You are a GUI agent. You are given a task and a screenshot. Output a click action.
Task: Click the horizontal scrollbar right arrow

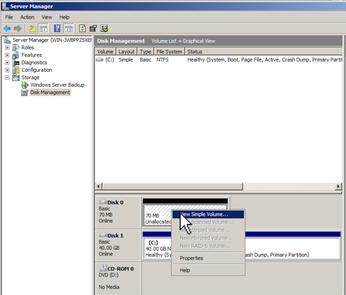[x=338, y=186]
